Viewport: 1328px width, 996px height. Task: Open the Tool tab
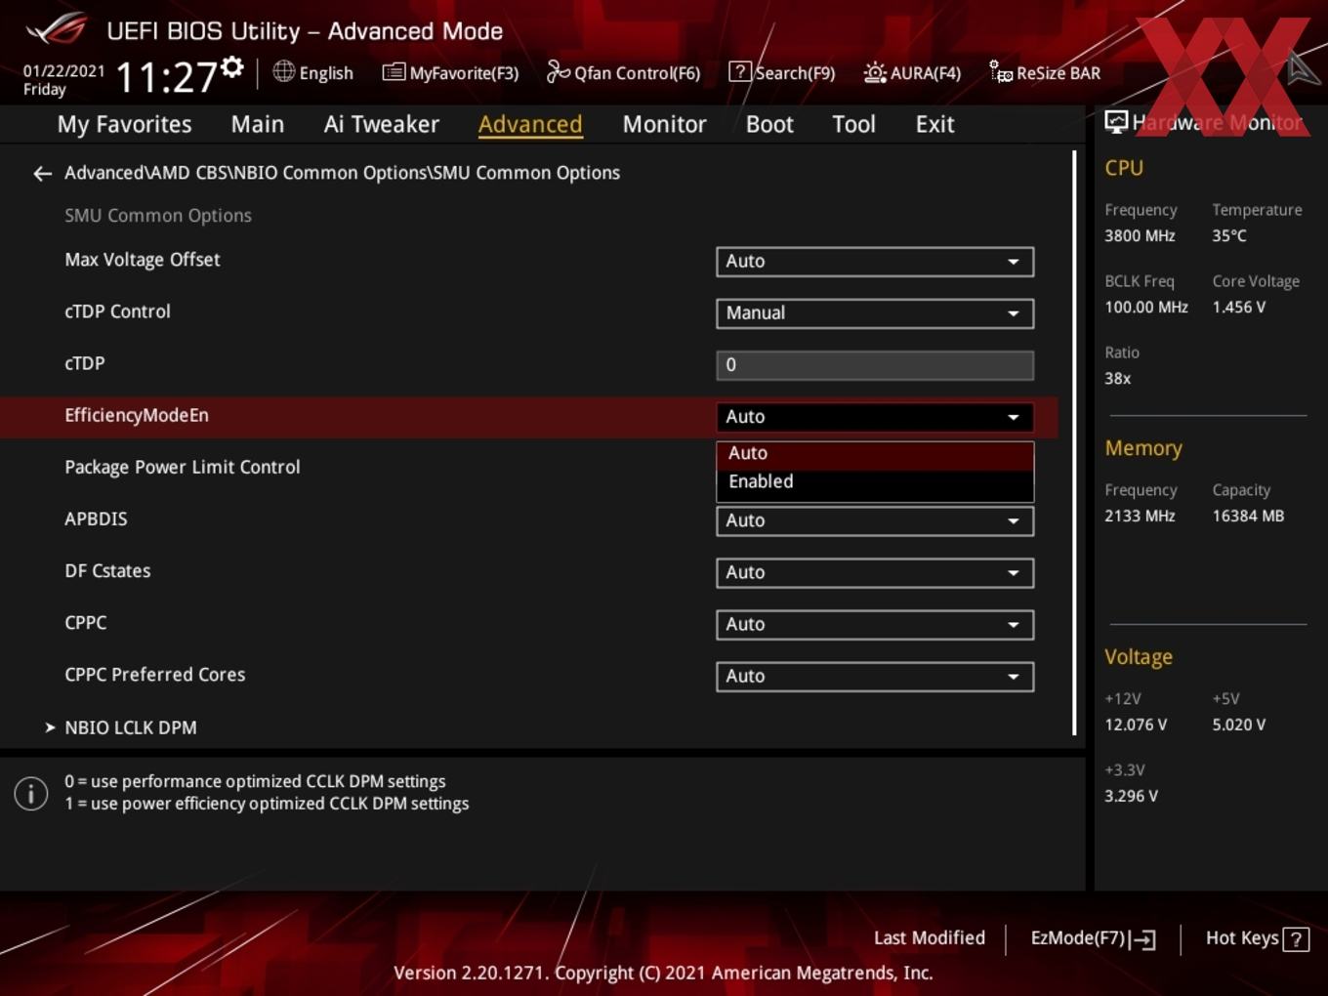pos(853,124)
